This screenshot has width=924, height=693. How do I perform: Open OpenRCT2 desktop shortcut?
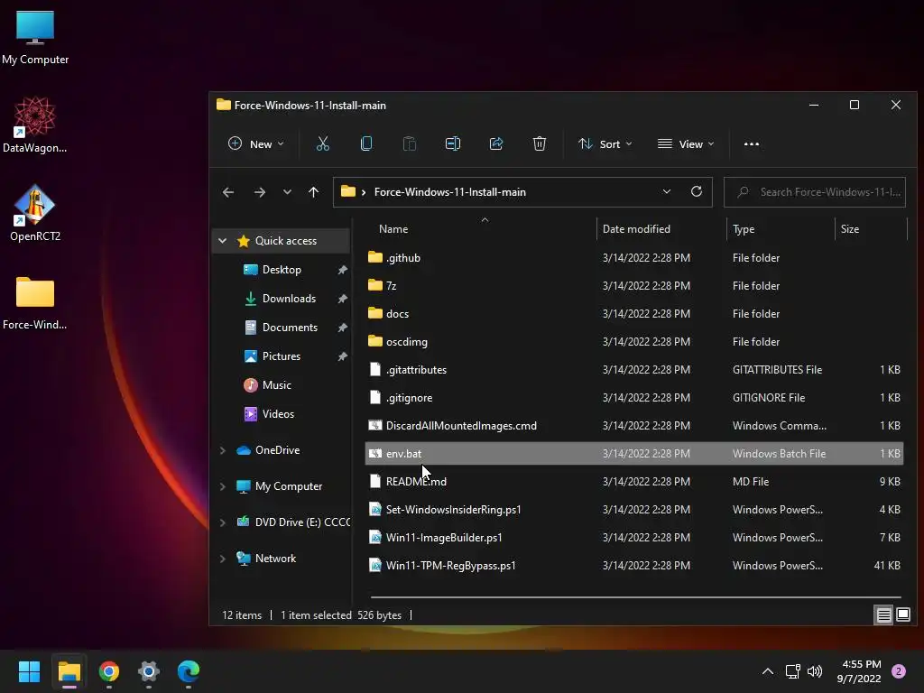(35, 213)
